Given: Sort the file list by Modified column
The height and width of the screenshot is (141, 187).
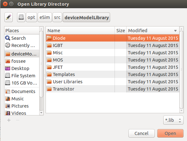Looking at the screenshot, I should [x=153, y=31].
